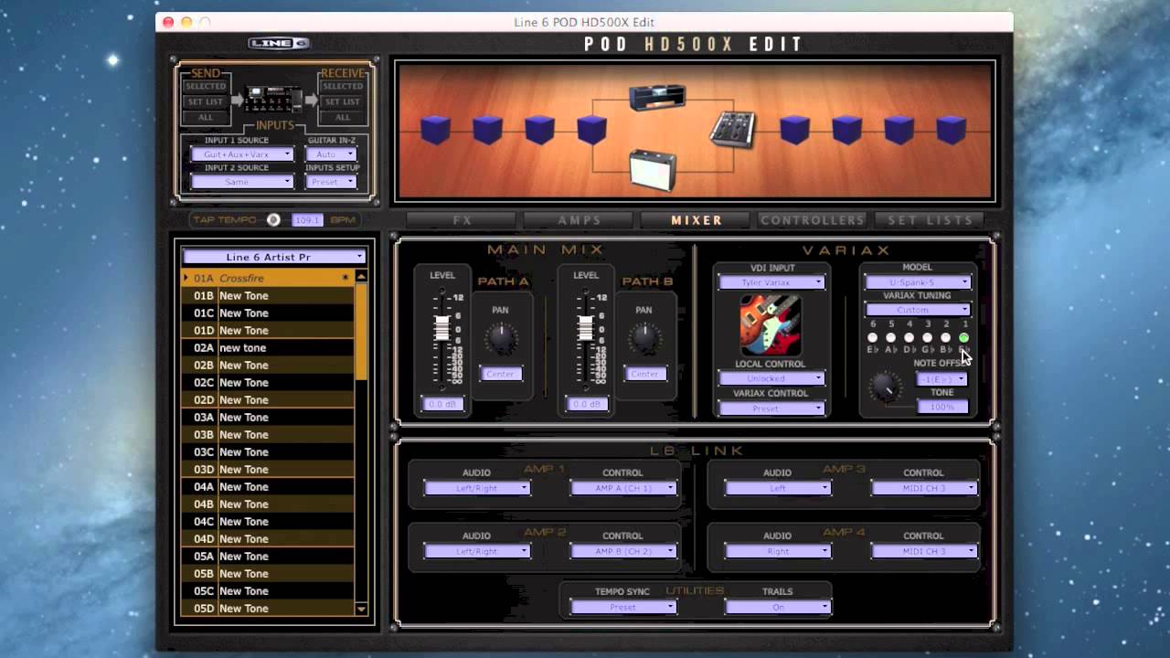Click Send All button
The width and height of the screenshot is (1170, 658).
point(206,117)
